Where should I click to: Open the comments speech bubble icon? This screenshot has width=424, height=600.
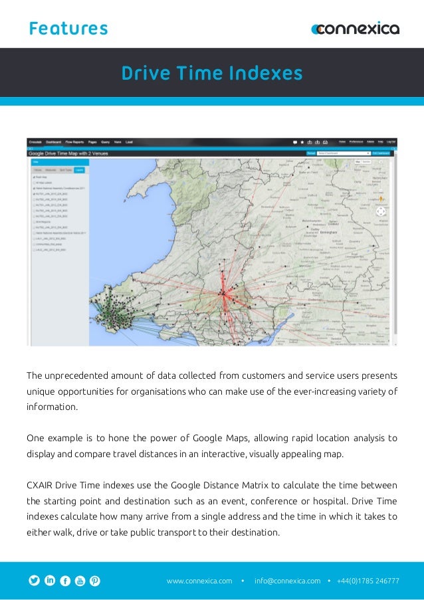[x=295, y=142]
